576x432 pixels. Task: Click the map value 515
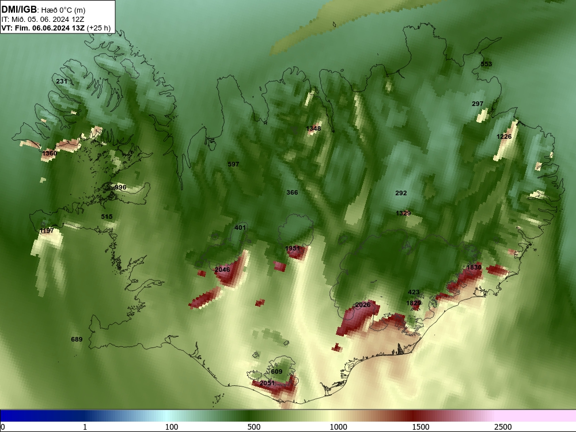[x=107, y=217]
